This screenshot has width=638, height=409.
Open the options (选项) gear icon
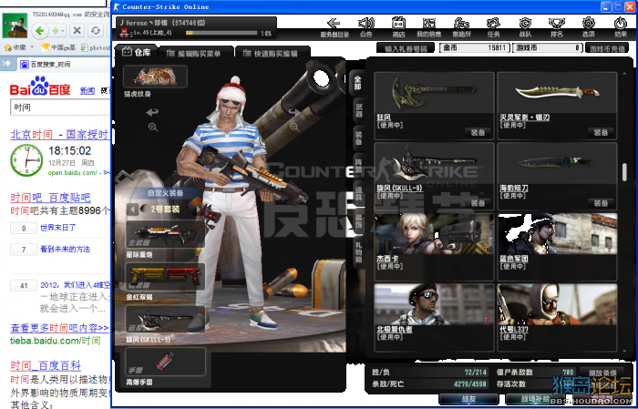(x=589, y=26)
